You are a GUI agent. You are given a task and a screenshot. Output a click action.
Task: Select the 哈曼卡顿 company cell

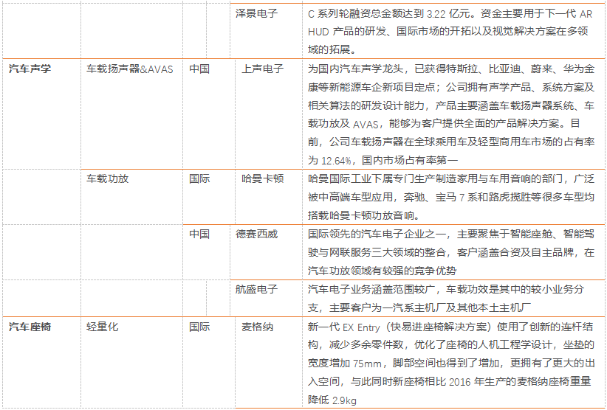tap(262, 178)
